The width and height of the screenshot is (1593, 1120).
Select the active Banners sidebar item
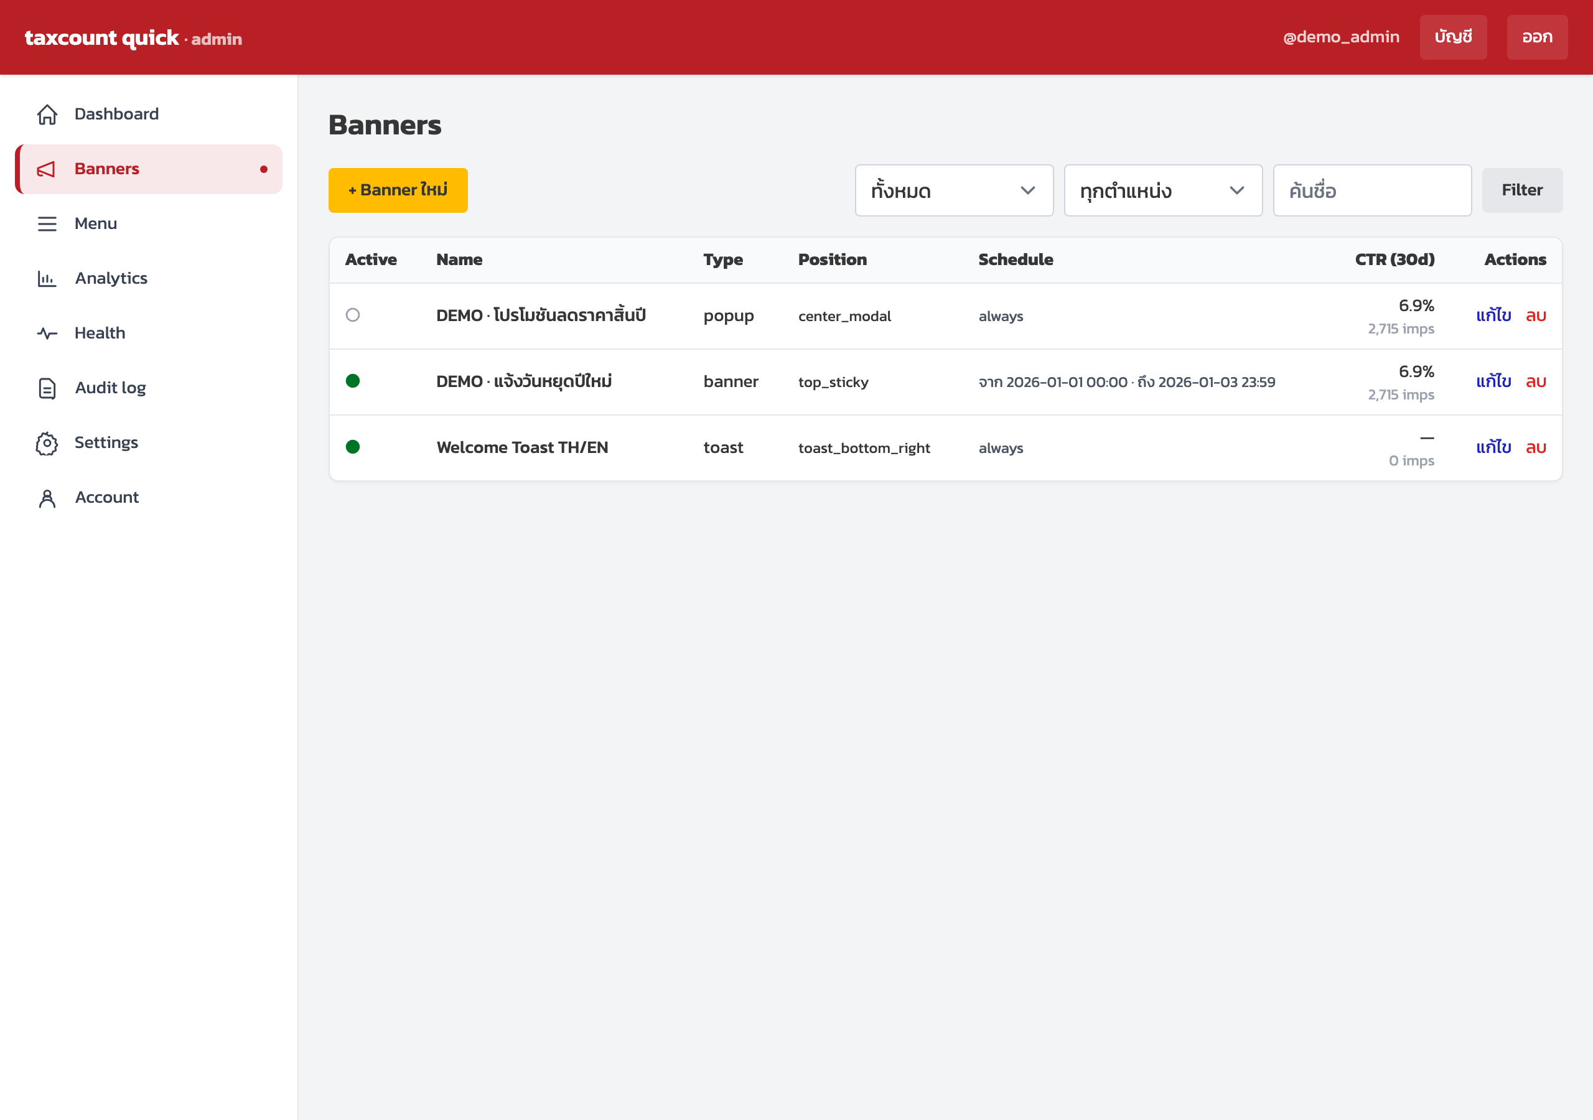(x=149, y=169)
